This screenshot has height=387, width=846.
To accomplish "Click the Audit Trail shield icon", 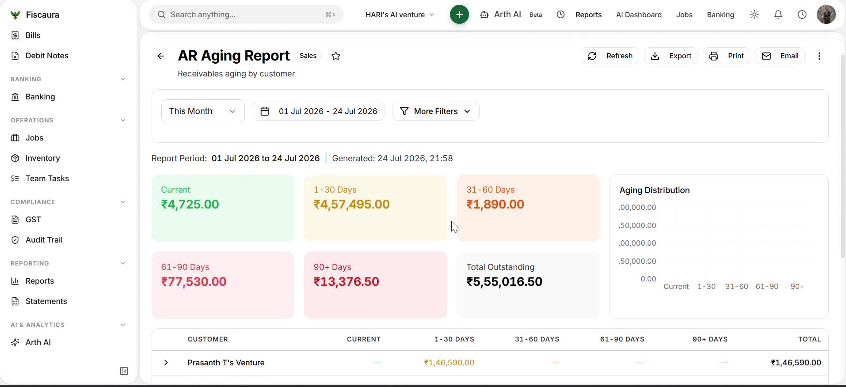I will pos(15,240).
